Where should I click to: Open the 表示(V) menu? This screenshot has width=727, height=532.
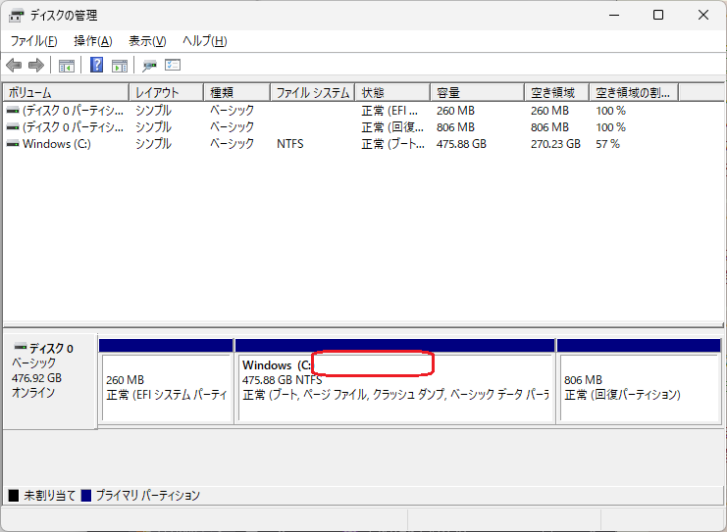coord(147,41)
